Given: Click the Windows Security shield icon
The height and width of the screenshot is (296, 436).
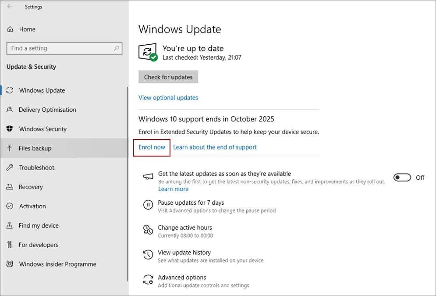Looking at the screenshot, I should click(x=10, y=129).
